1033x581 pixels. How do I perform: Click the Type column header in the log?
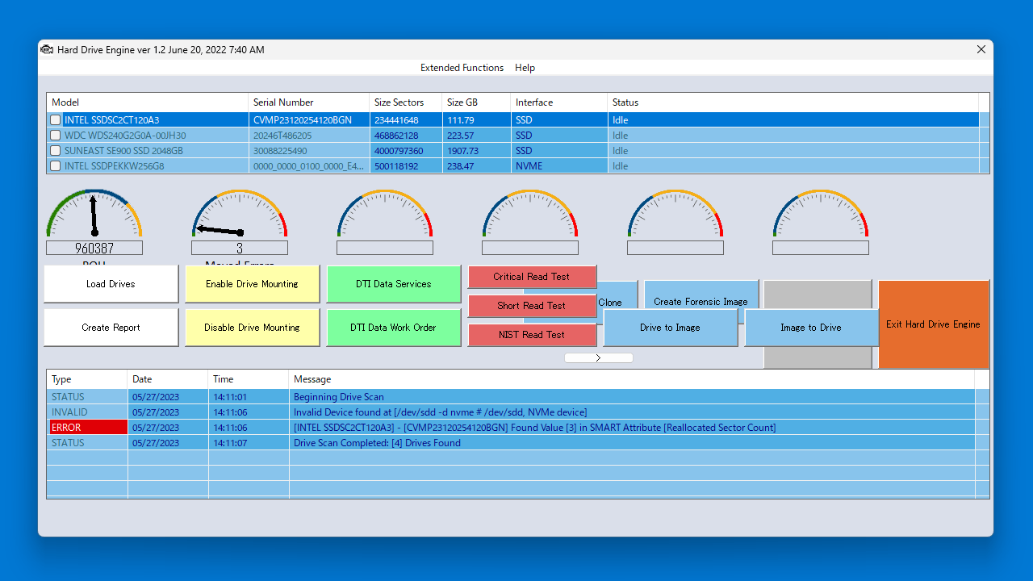(87, 379)
